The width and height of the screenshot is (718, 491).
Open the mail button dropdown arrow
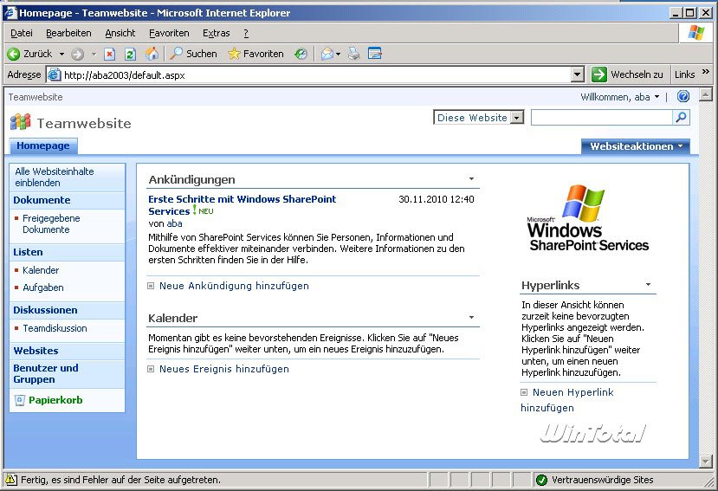coord(338,54)
